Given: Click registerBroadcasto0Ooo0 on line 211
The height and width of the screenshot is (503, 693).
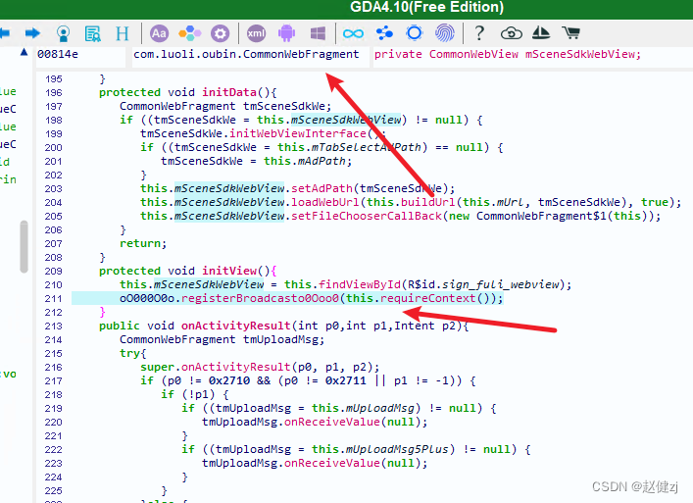Looking at the screenshot, I should 260,298.
